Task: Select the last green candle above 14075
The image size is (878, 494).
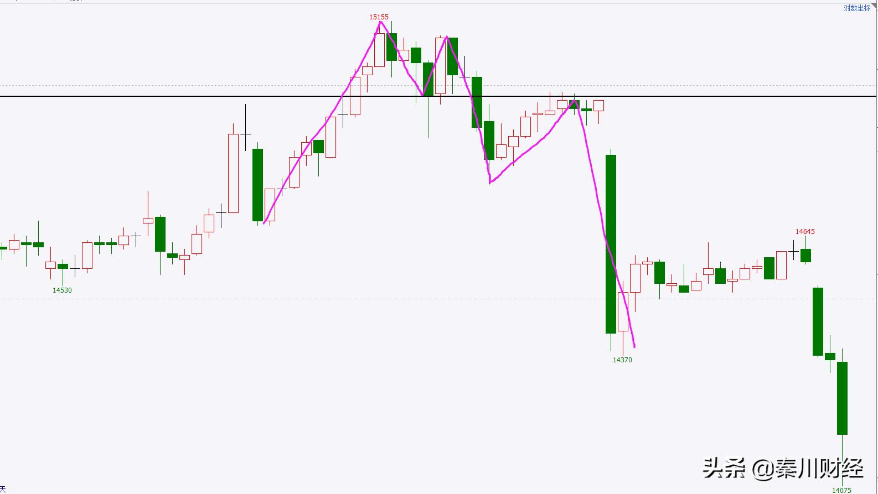Action: (x=842, y=398)
